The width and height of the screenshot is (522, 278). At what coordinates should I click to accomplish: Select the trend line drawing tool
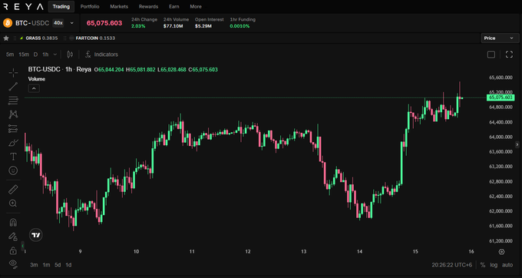tap(13, 87)
